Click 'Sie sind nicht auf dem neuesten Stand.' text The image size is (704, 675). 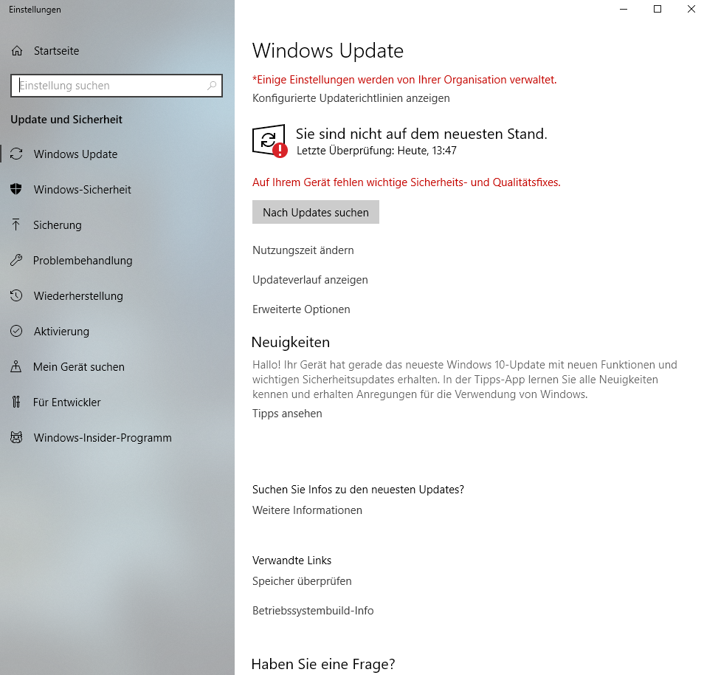(x=421, y=134)
